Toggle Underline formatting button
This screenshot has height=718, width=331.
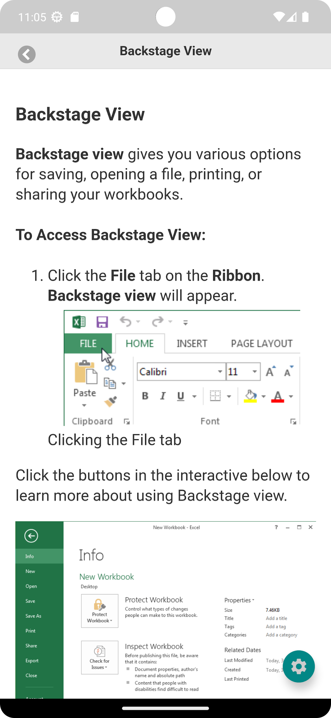(x=181, y=396)
